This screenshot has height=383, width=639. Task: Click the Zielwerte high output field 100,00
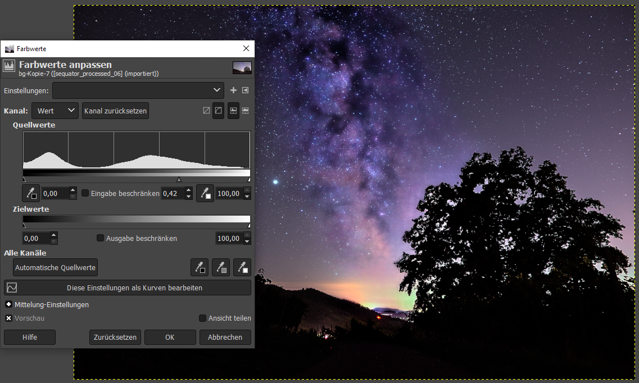click(x=229, y=238)
